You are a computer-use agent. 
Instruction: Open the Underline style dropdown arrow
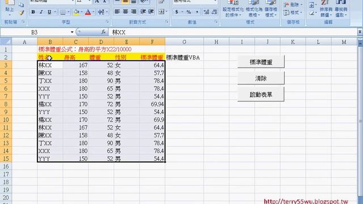point(55,12)
